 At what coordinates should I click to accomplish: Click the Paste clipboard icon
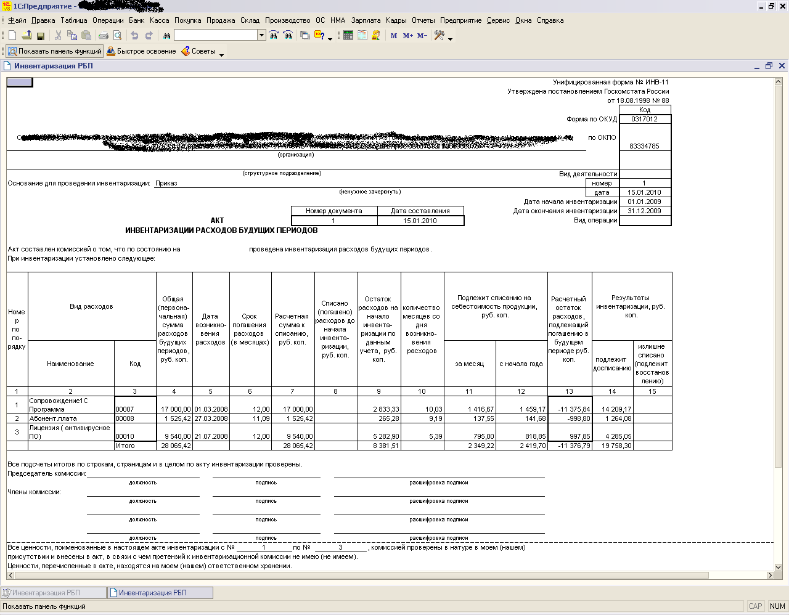(x=86, y=36)
